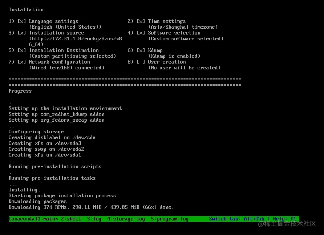Click the 'Downloading 374 RPMs' progress line
The width and height of the screenshot is (324, 235).
(x=91, y=207)
